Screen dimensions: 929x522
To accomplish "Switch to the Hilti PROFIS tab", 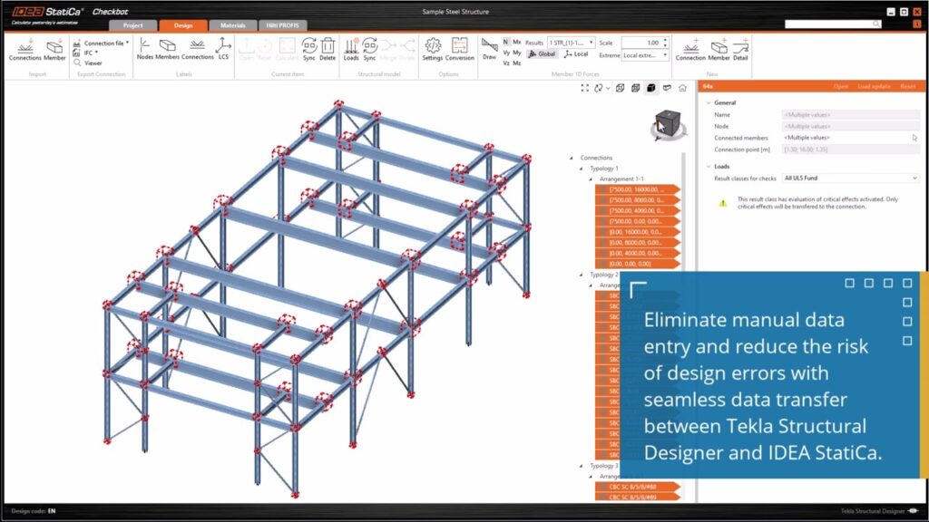I will point(283,25).
